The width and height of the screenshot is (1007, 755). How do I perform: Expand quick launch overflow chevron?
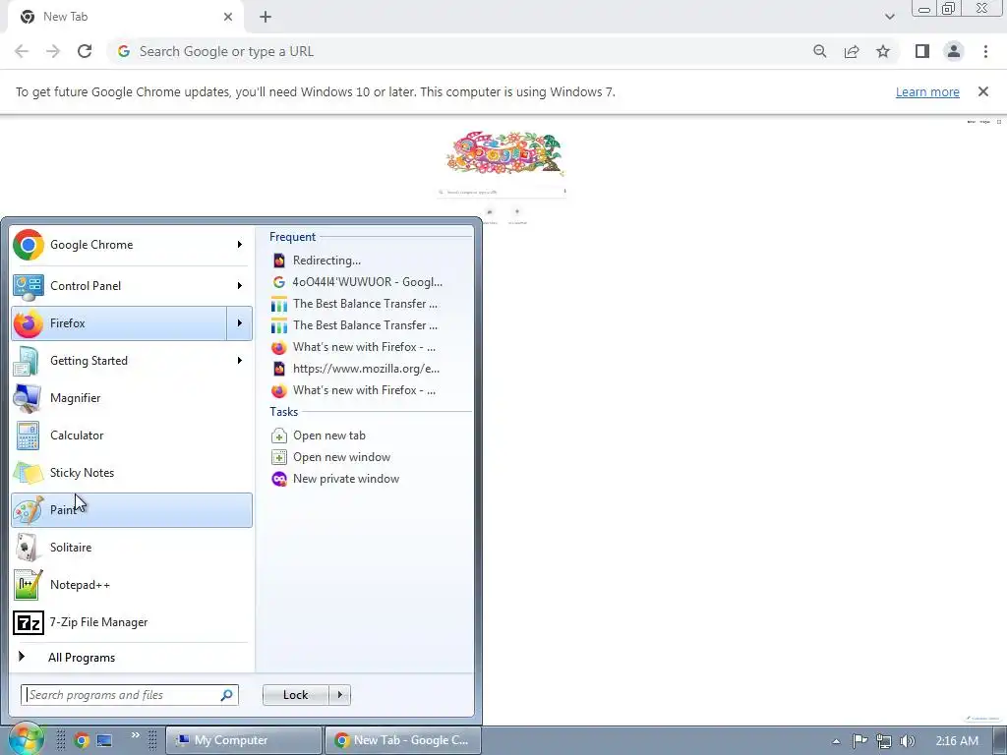tap(135, 735)
